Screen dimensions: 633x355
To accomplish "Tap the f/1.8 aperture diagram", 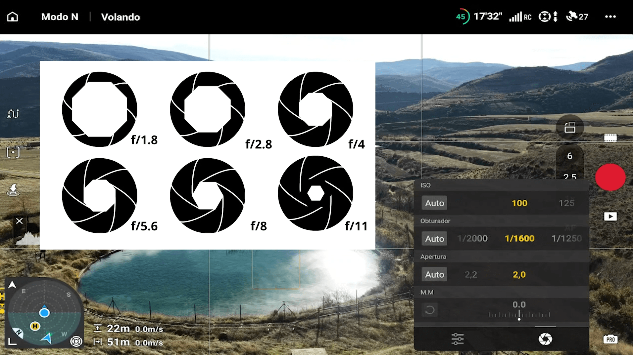I will (x=100, y=109).
